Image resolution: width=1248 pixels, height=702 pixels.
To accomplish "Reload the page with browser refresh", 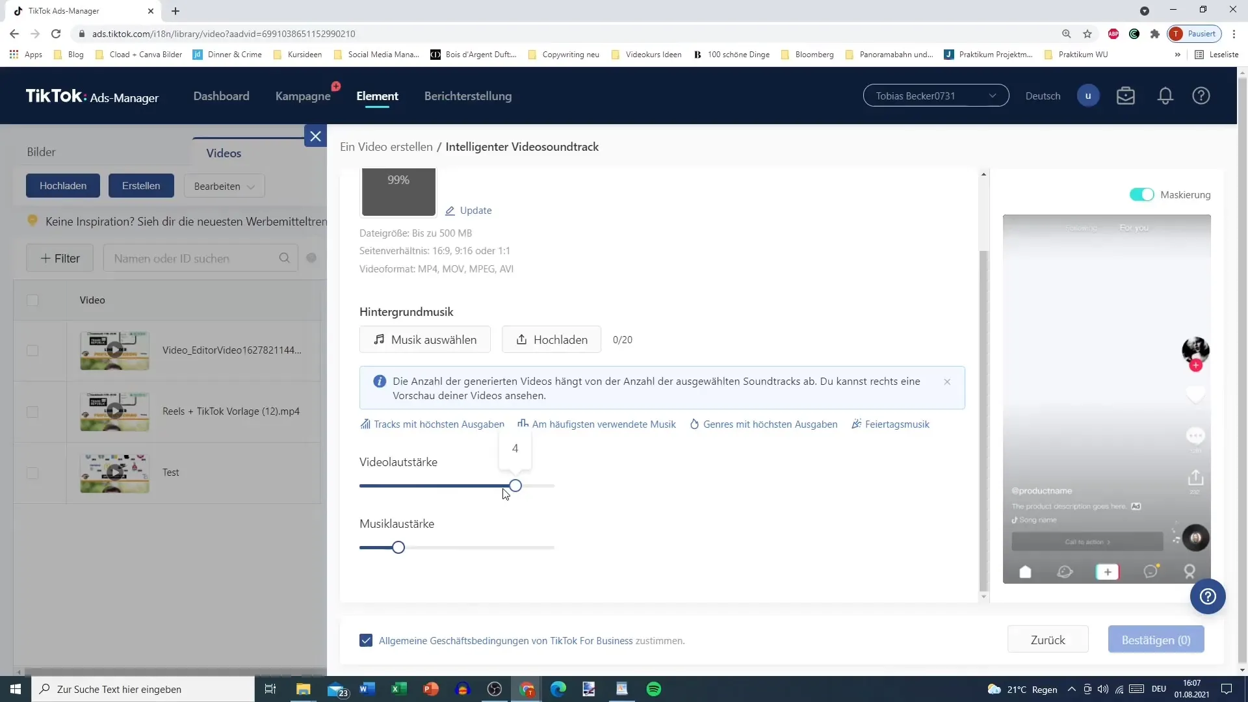I will click(x=56, y=34).
